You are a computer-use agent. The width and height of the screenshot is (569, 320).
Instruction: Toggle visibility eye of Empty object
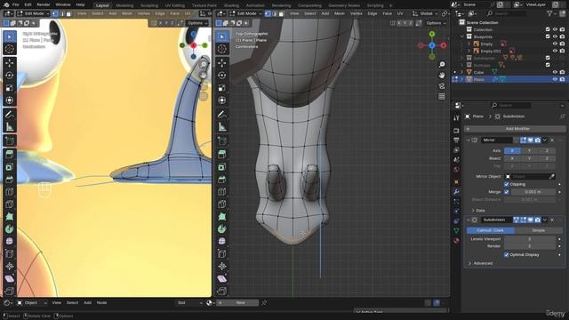pos(555,44)
